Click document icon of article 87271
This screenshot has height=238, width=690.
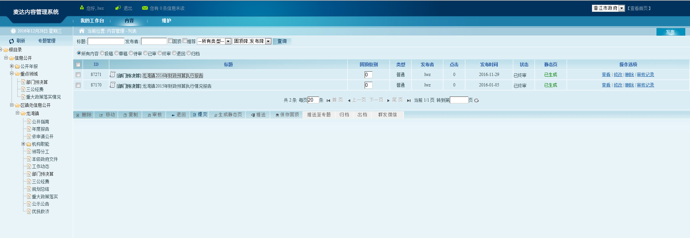pyautogui.click(x=113, y=75)
